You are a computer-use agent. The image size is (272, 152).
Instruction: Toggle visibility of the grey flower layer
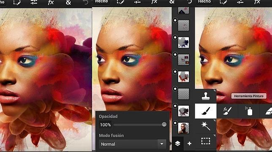(x=175, y=106)
